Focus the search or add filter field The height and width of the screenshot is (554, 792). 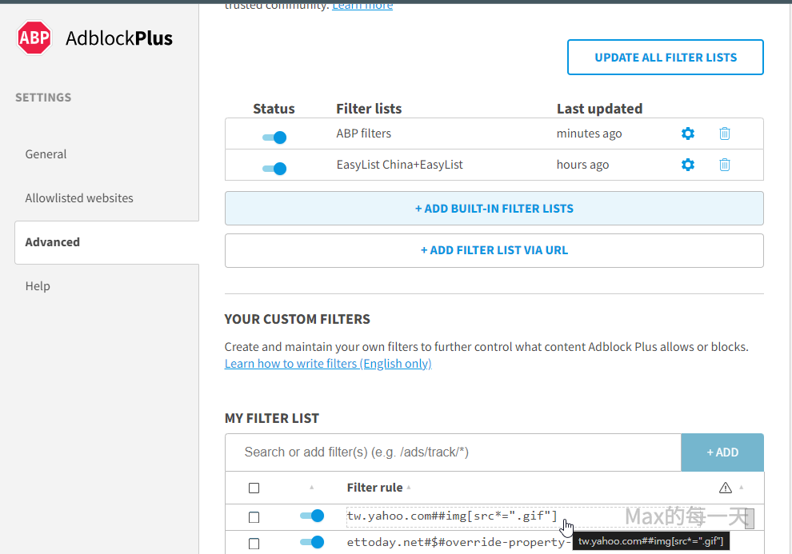452,452
